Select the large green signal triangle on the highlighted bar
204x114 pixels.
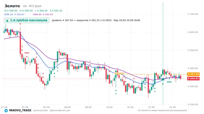tap(163, 79)
